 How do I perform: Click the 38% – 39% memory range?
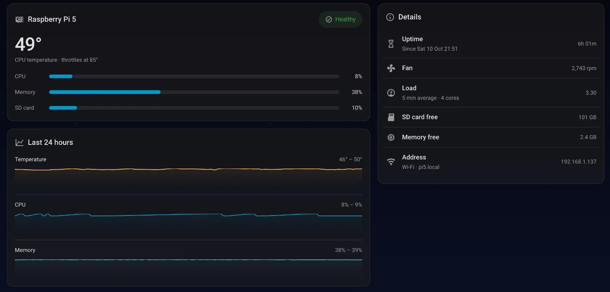(349, 250)
